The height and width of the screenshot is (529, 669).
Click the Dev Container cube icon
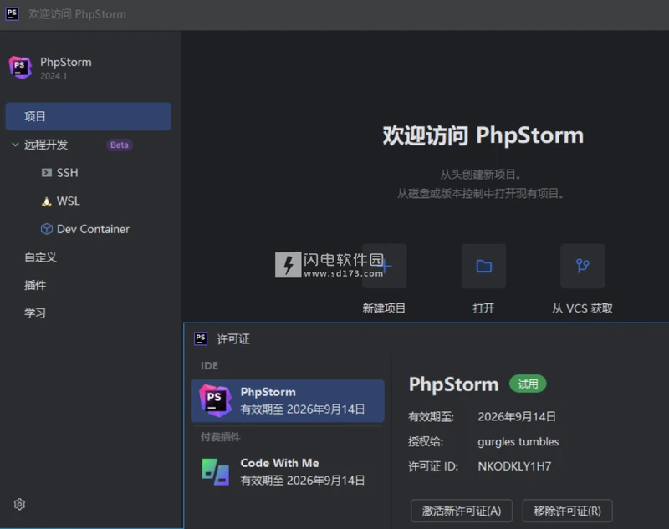click(47, 229)
